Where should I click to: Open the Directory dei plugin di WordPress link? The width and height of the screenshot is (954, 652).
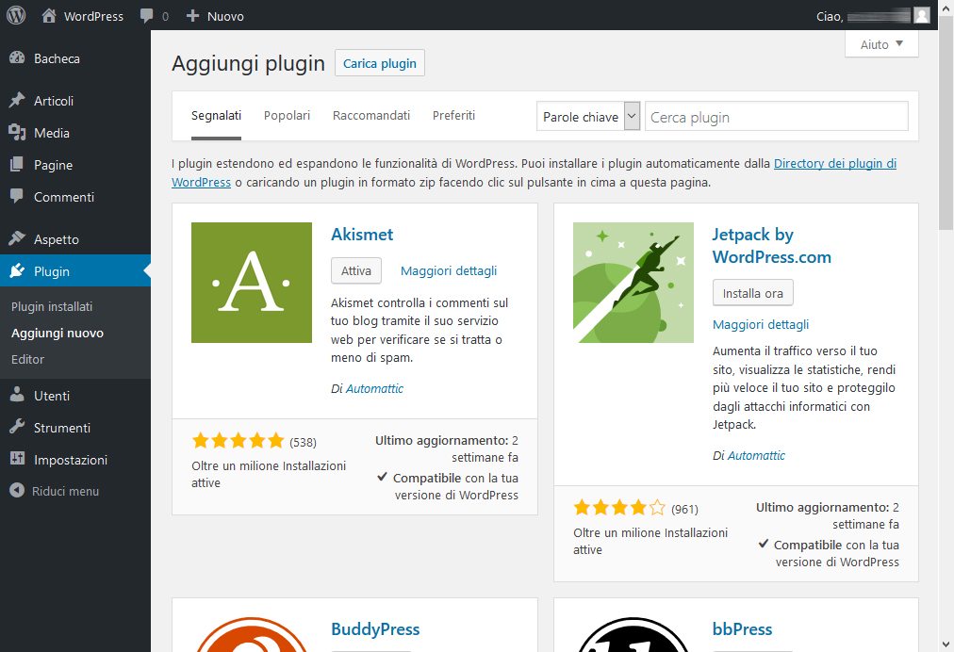pos(834,163)
